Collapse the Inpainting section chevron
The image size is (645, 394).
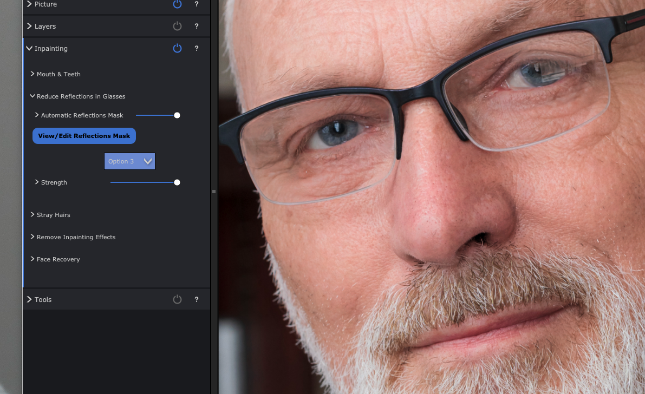(x=29, y=48)
